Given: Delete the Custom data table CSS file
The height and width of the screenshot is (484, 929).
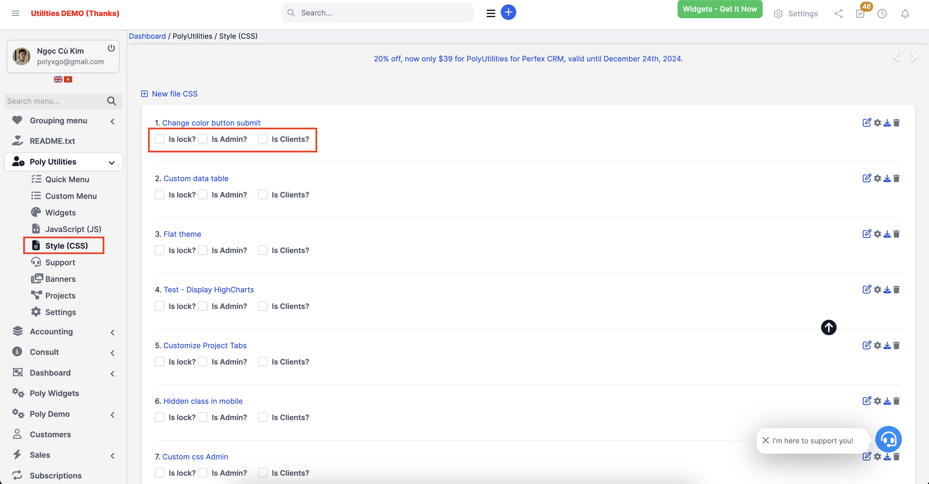Looking at the screenshot, I should pyautogui.click(x=897, y=178).
